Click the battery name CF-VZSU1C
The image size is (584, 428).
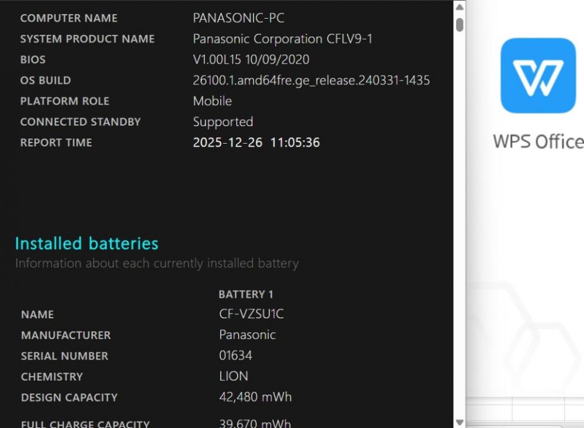pos(251,314)
